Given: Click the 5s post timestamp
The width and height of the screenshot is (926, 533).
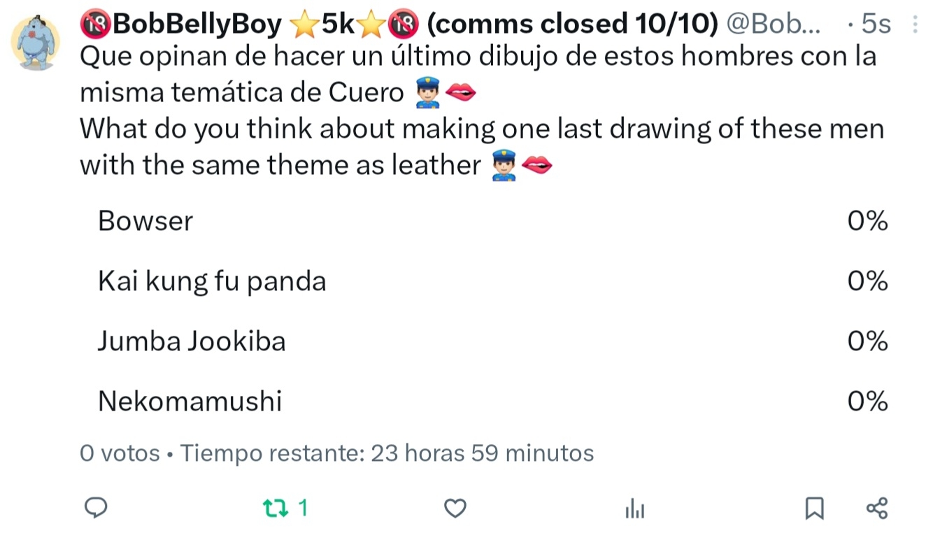Looking at the screenshot, I should tap(876, 25).
